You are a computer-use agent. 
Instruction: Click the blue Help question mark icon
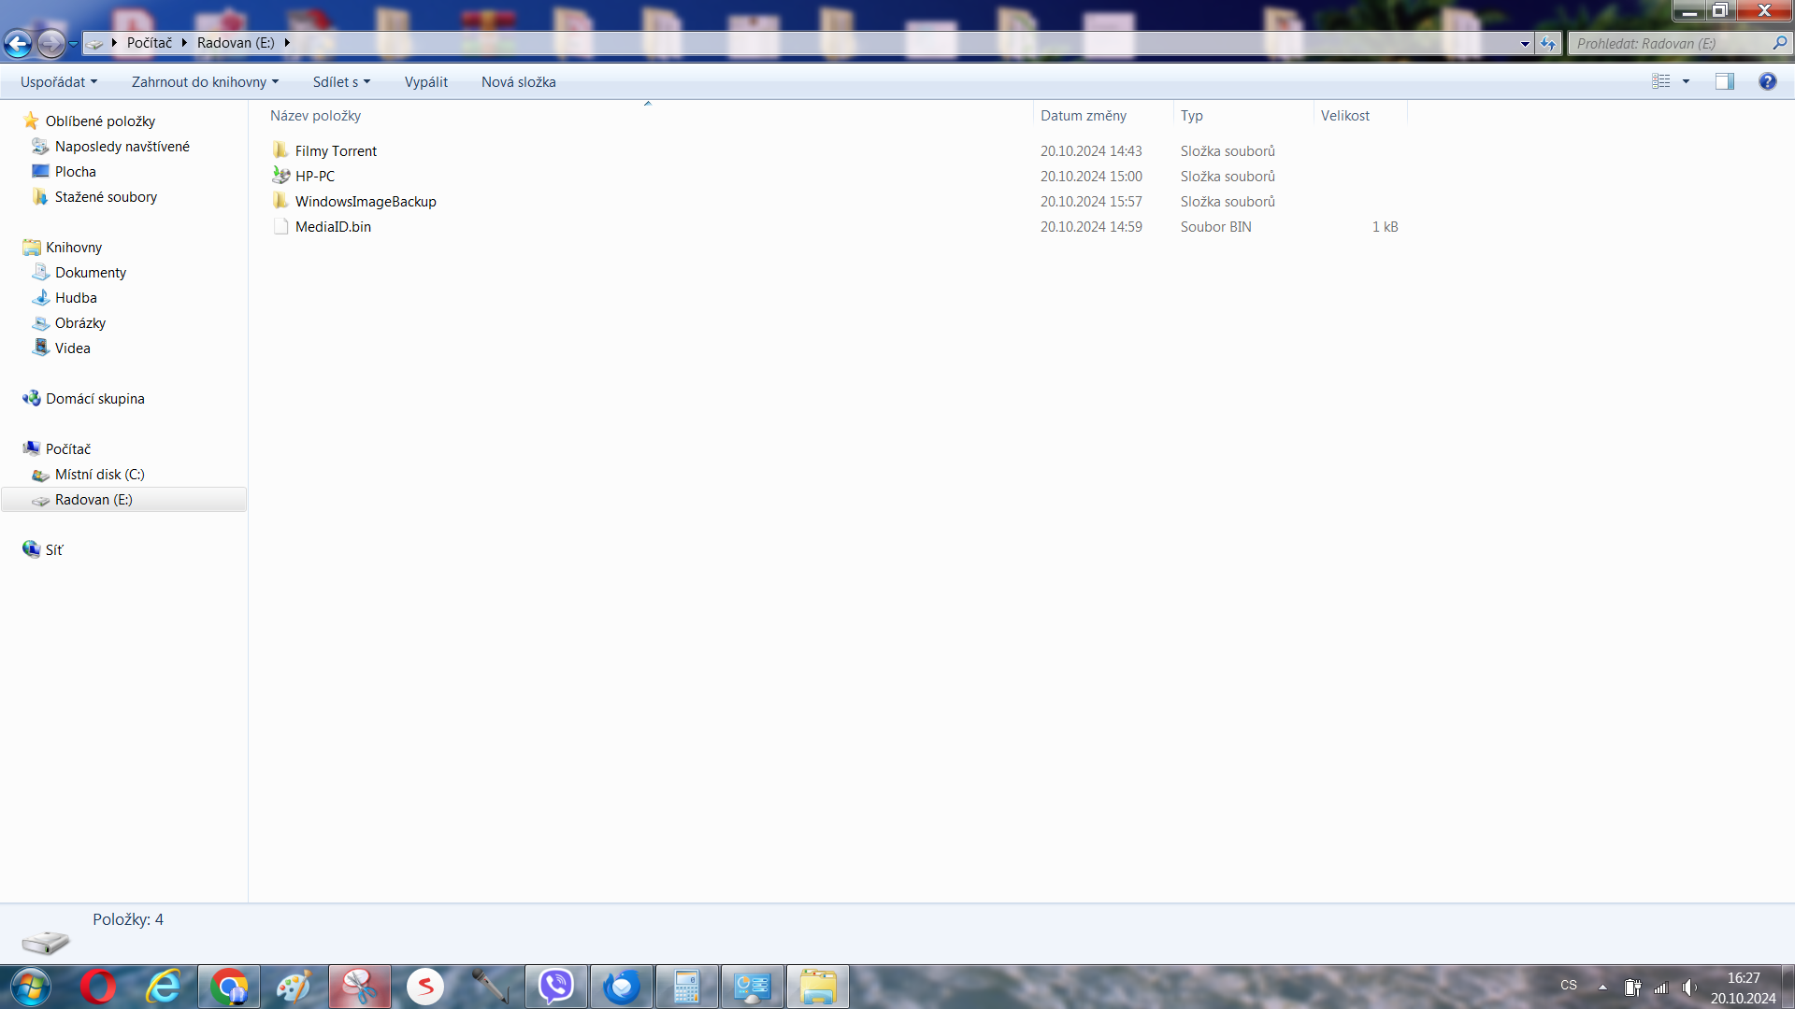(x=1767, y=81)
